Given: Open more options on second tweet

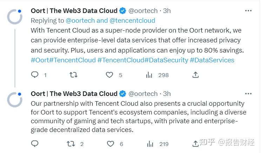Looking at the screenshot, I should pos(248,93).
